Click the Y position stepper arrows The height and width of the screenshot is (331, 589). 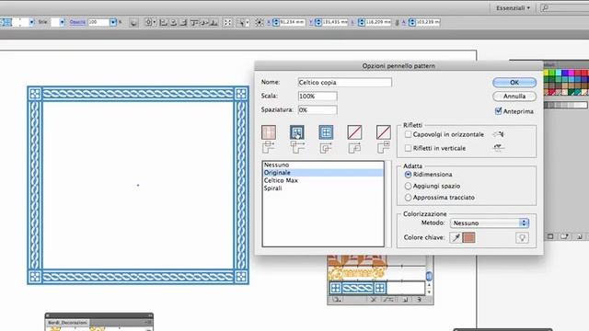318,22
